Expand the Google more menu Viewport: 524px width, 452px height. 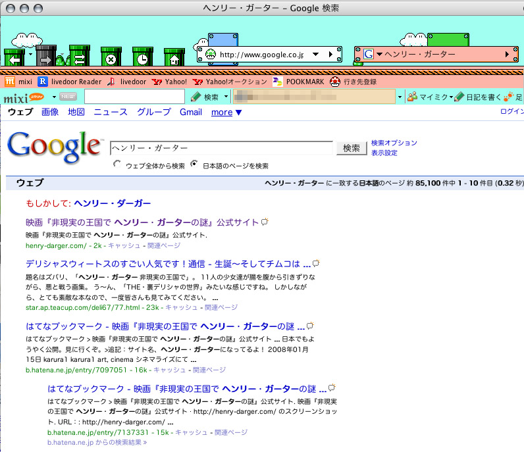tap(226, 113)
